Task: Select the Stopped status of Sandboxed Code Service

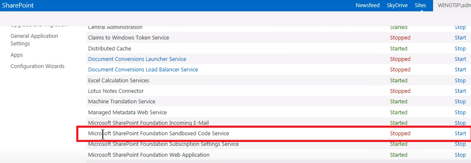Action: click(x=400, y=133)
